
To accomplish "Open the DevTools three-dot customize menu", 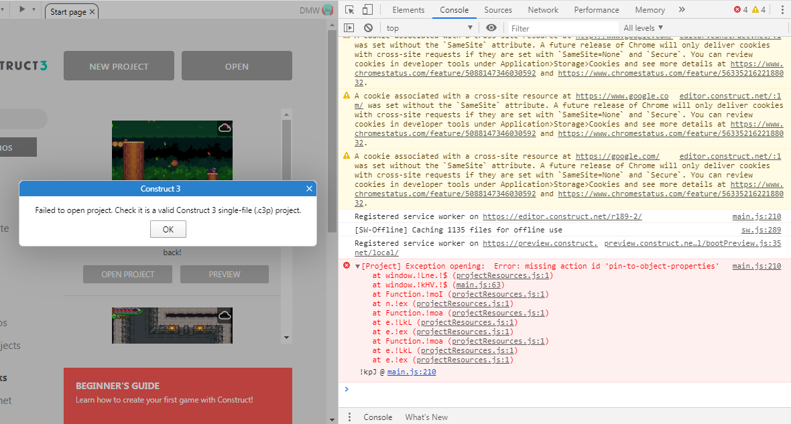I will point(782,9).
